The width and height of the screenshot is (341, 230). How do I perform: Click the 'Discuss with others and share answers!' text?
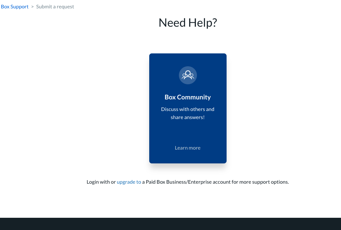pos(188,113)
